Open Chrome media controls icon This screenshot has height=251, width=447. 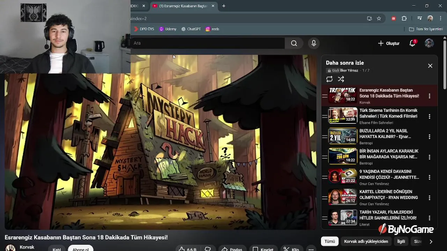(420, 18)
